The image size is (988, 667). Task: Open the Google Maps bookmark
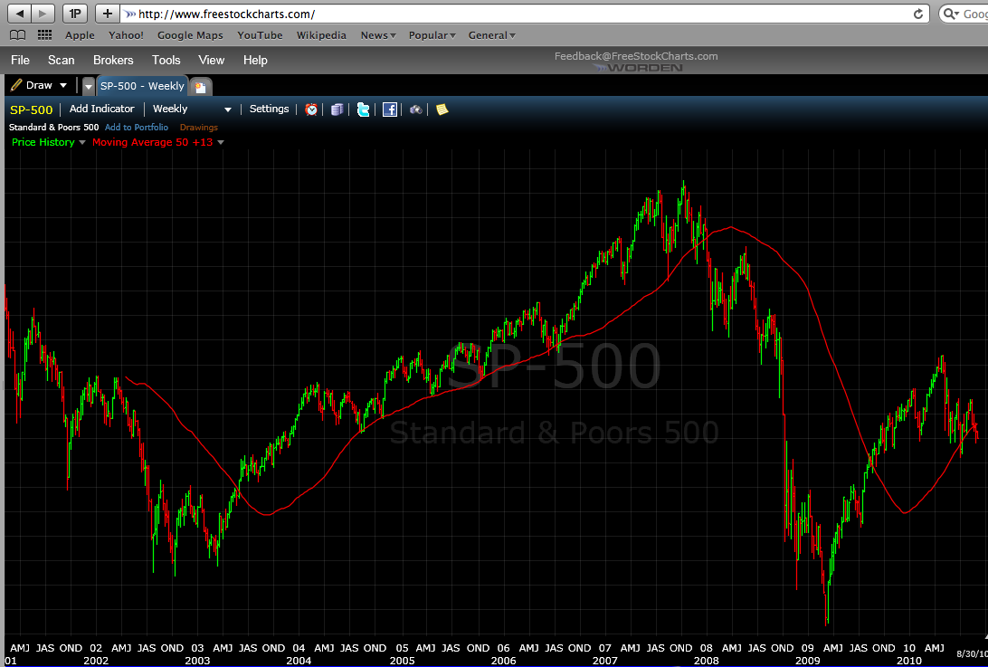[190, 35]
